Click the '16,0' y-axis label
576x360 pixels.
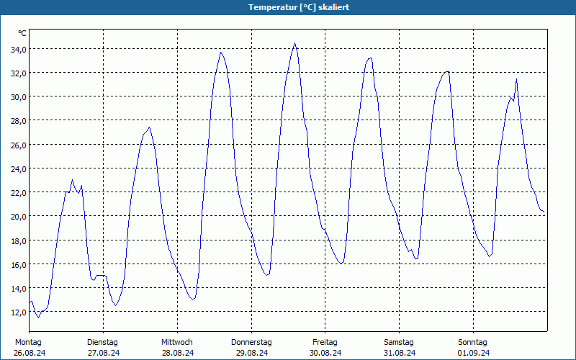[x=19, y=265]
